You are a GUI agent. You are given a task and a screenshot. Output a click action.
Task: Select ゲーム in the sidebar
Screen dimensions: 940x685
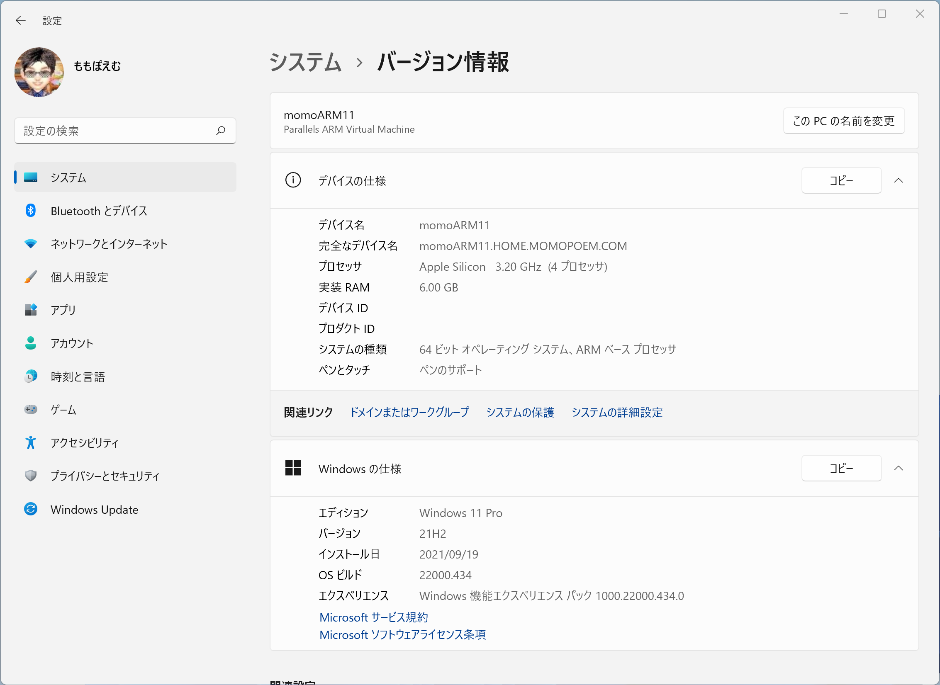[x=125, y=409]
